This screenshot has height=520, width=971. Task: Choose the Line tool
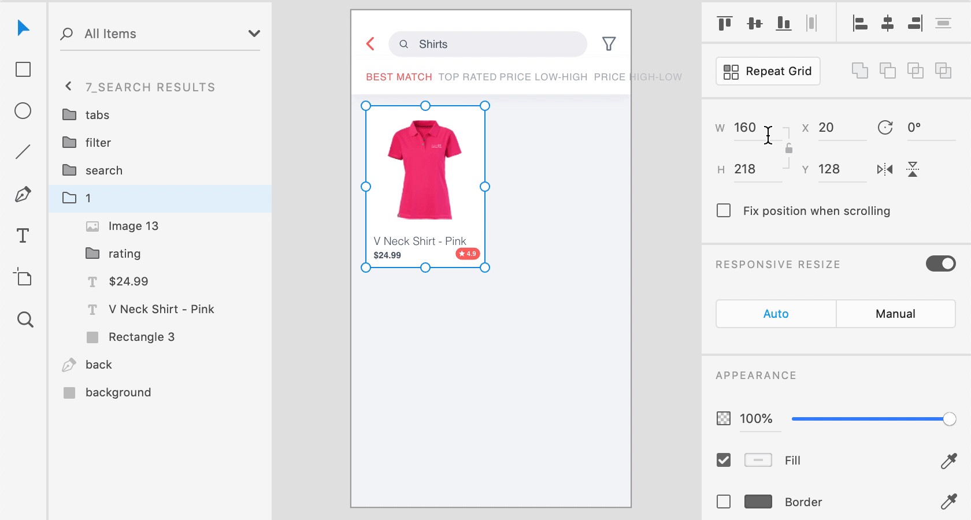point(23,152)
